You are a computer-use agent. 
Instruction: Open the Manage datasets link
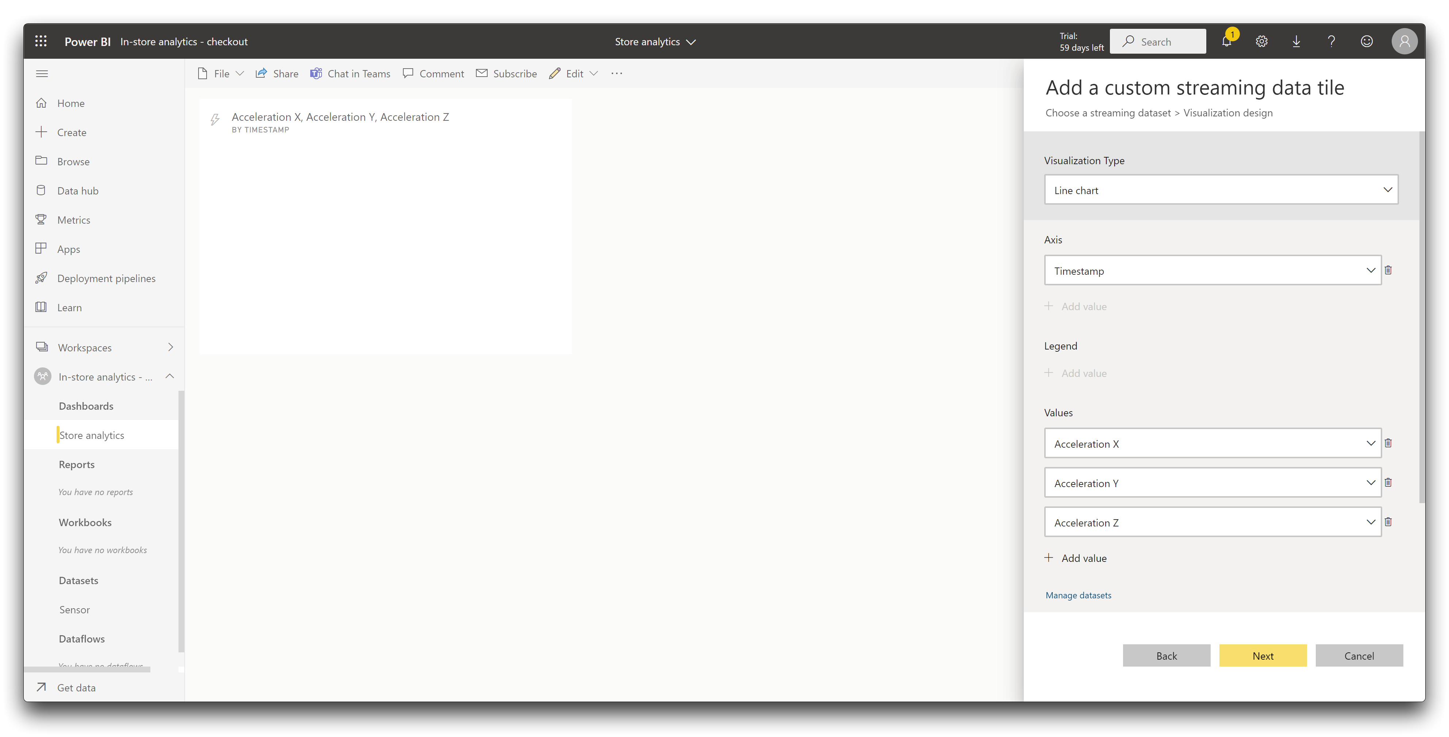click(1078, 595)
